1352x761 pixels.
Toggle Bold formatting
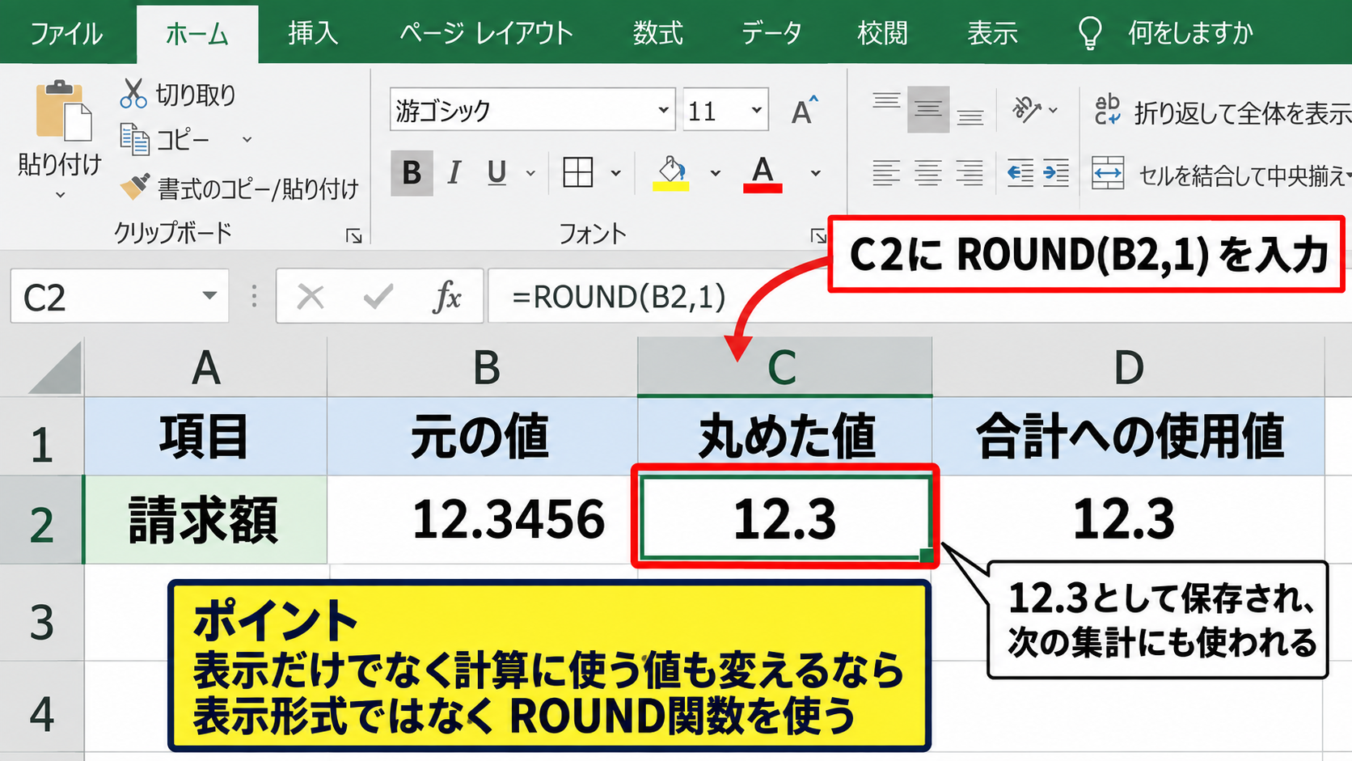coord(412,172)
